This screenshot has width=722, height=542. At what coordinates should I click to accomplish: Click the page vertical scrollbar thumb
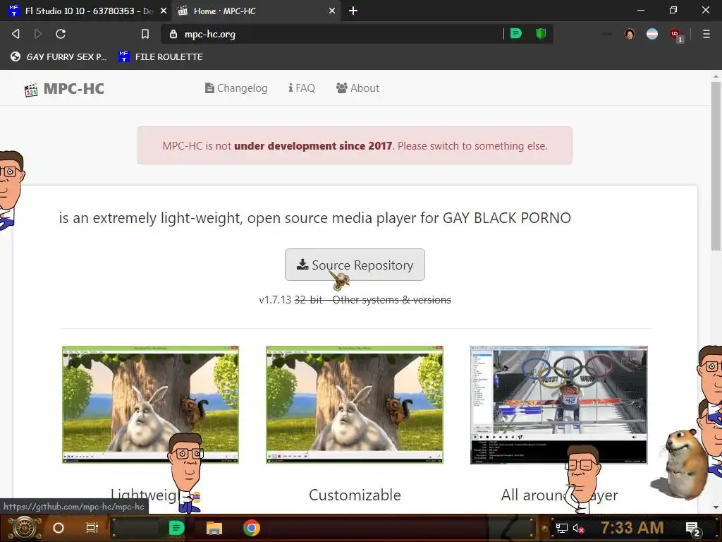click(x=716, y=166)
